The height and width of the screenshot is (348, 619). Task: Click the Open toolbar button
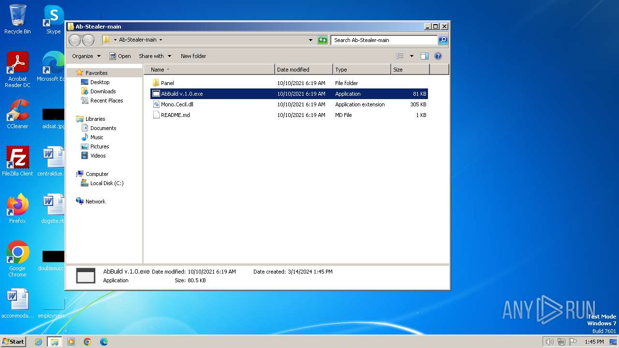(x=120, y=56)
